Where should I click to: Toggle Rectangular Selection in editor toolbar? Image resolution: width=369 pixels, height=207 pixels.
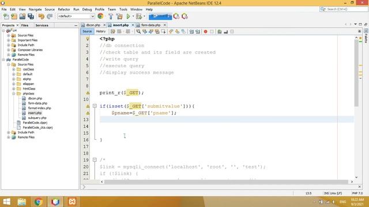163,32
